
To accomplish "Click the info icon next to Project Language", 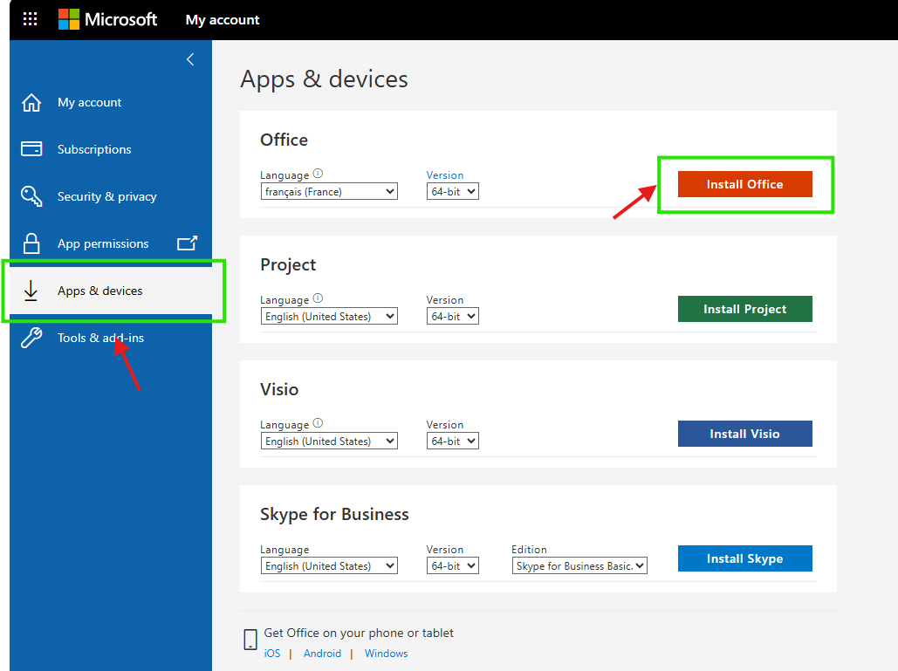I will coord(318,298).
